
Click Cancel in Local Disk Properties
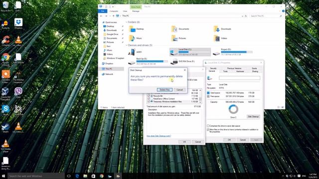(243, 140)
